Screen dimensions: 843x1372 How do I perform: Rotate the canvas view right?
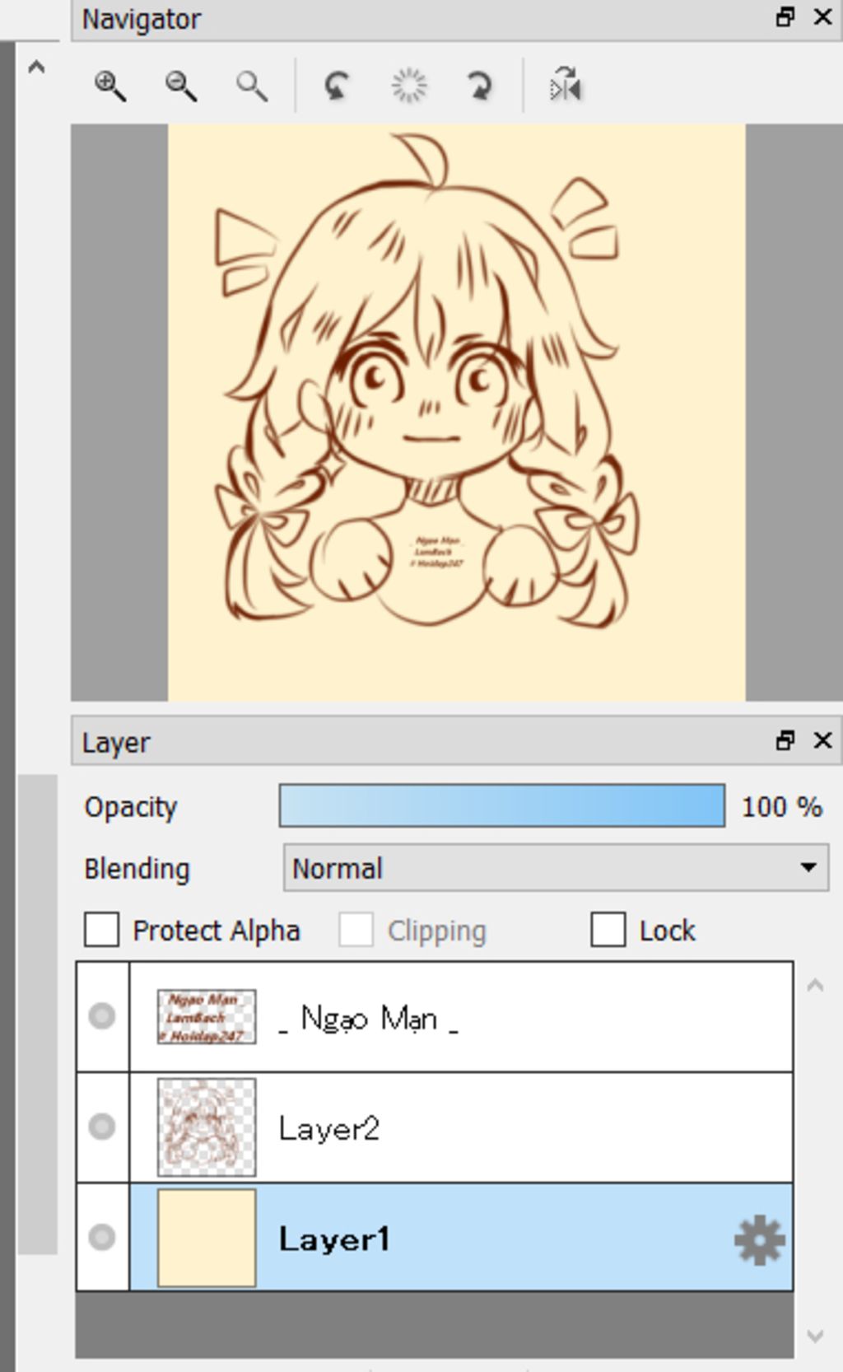[480, 86]
